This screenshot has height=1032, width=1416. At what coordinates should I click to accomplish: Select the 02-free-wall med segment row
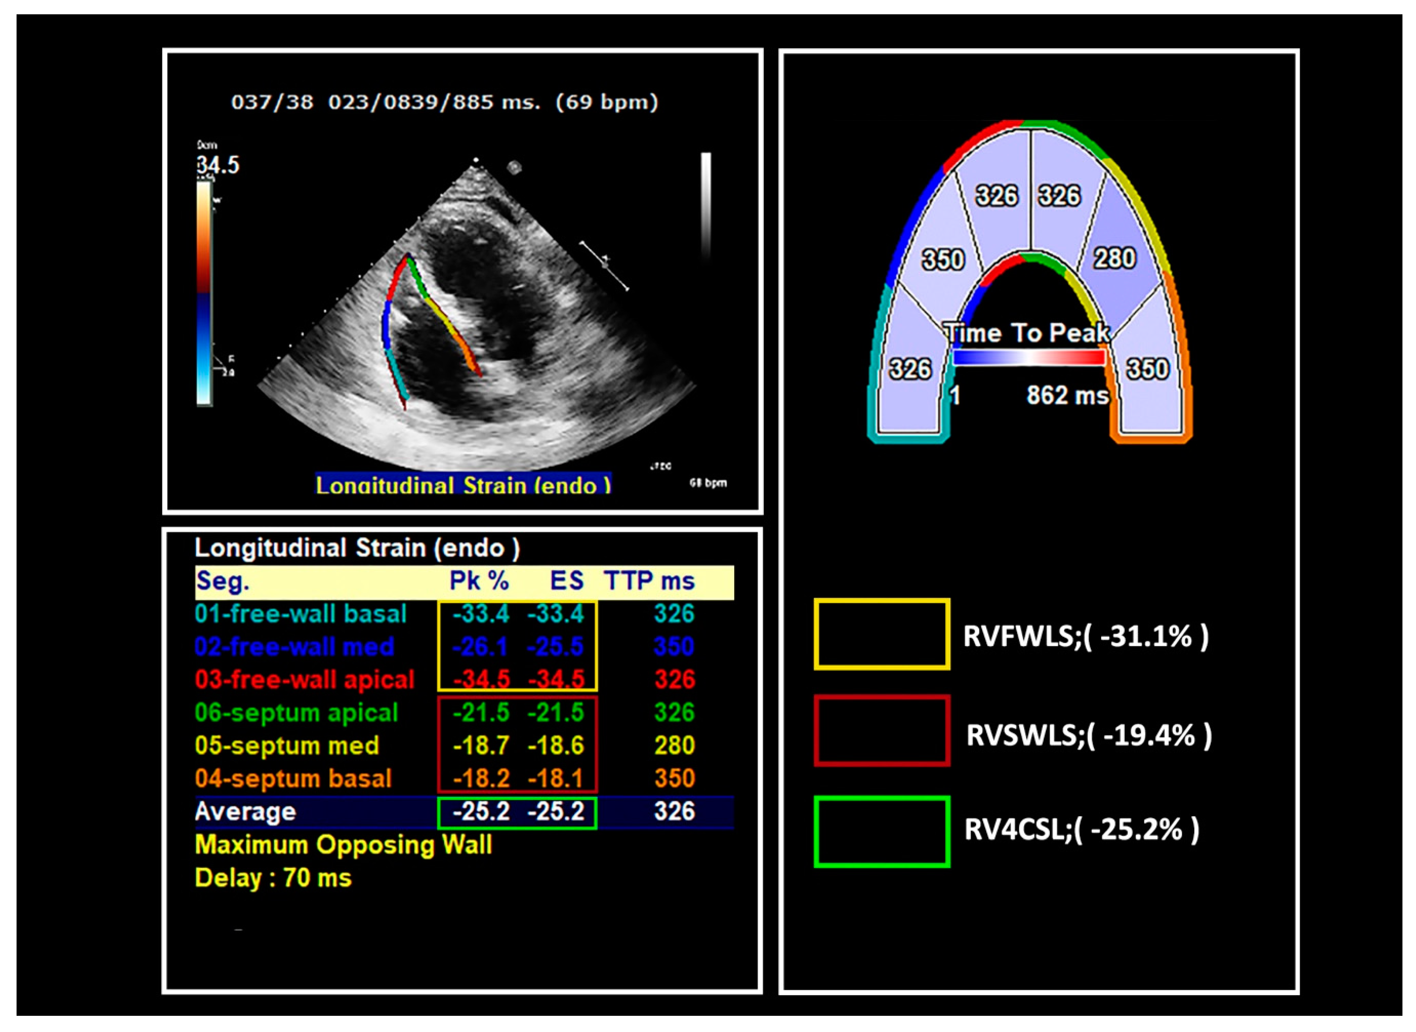click(x=294, y=647)
